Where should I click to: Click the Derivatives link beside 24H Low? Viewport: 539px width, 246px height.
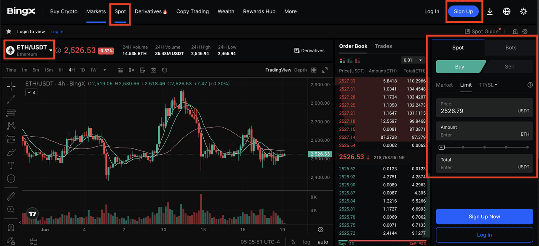click(x=310, y=50)
